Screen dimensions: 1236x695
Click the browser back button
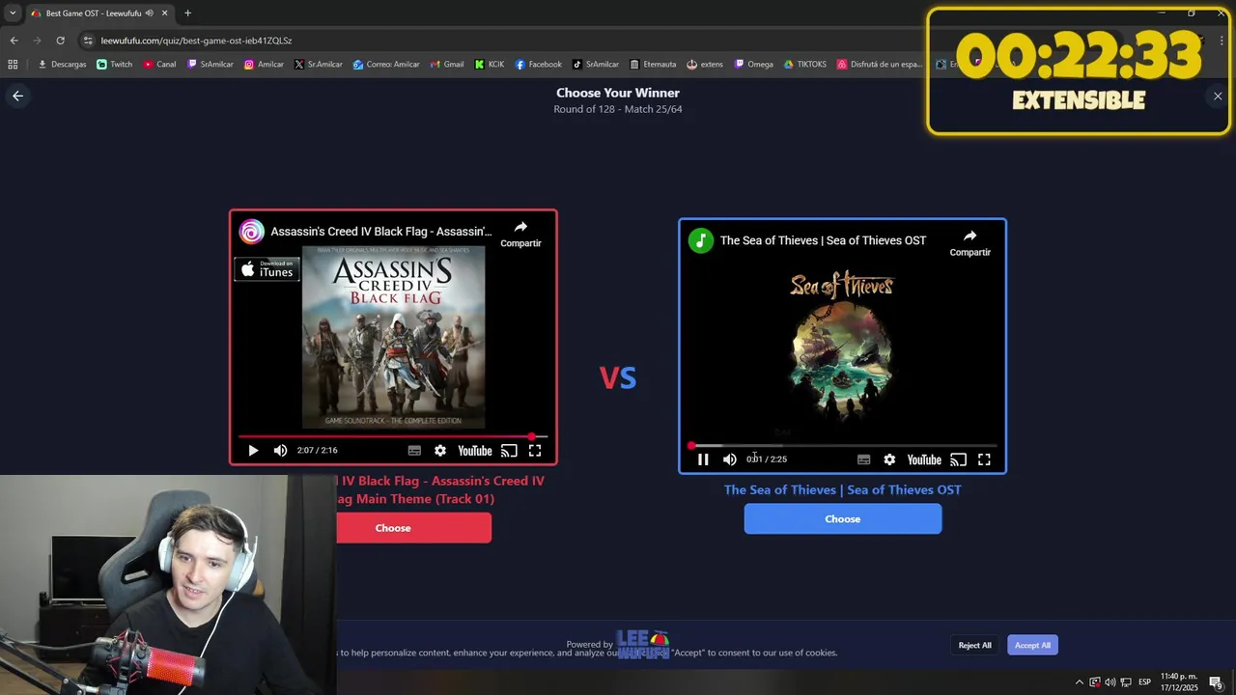coord(14,41)
